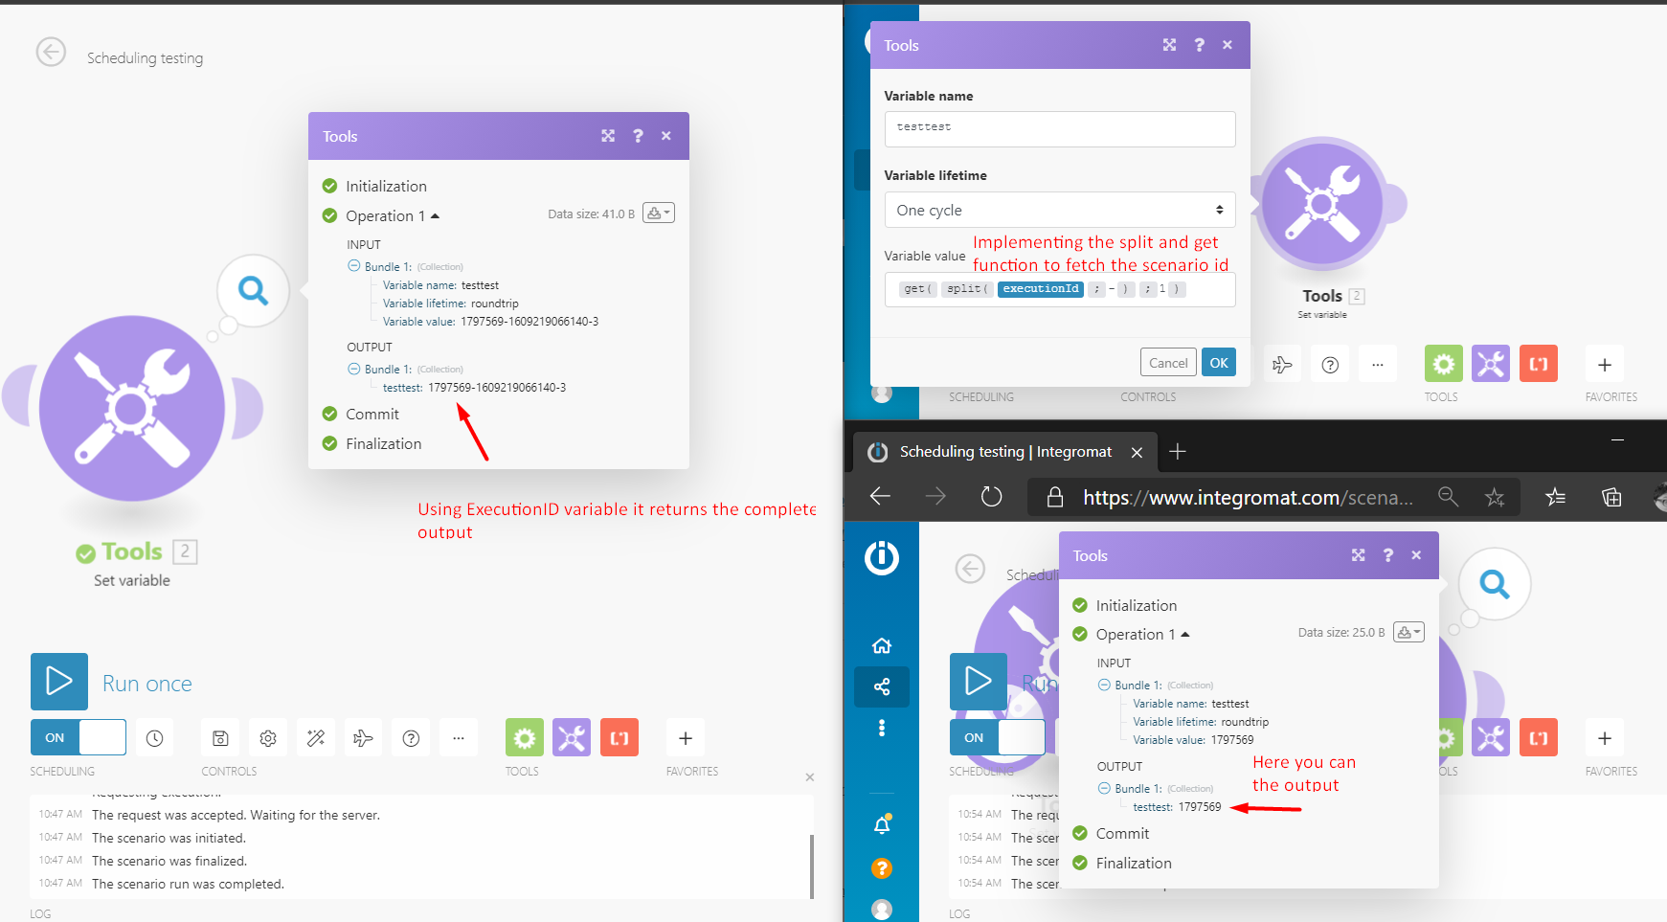Click the Variable value field with get split formula
1667x922 pixels.
1060,289
